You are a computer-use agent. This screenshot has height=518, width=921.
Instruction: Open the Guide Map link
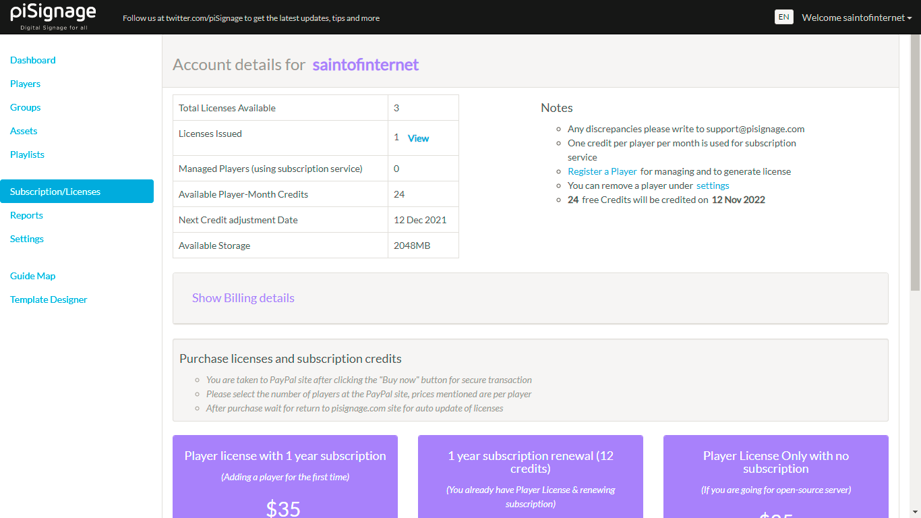pyautogui.click(x=33, y=276)
